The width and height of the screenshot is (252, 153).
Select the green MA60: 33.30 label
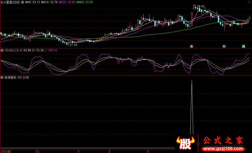[x=85, y=2]
